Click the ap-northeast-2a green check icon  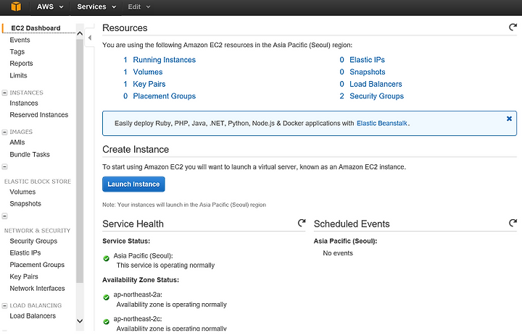106,297
